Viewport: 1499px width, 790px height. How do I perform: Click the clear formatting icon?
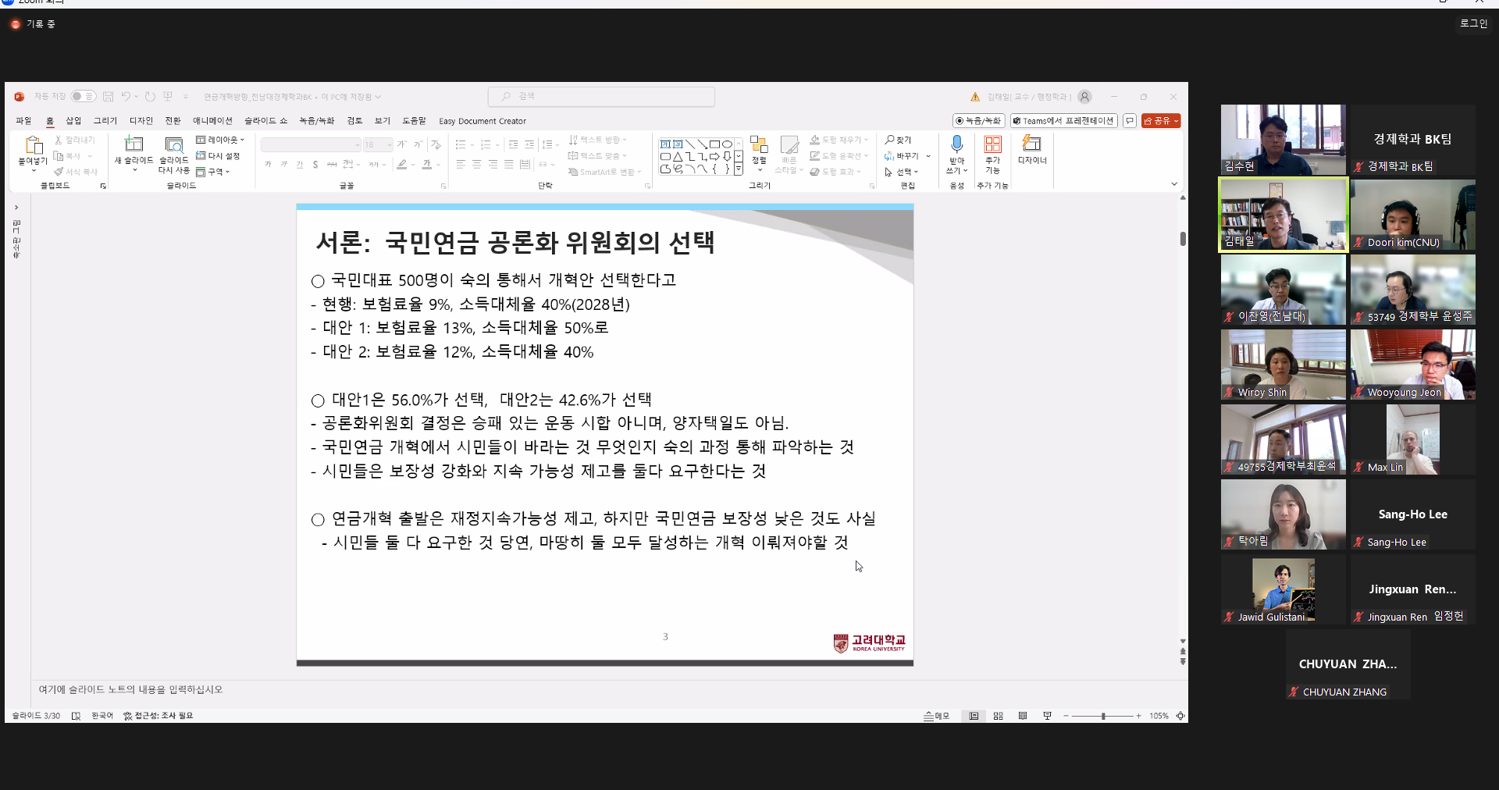click(x=436, y=144)
